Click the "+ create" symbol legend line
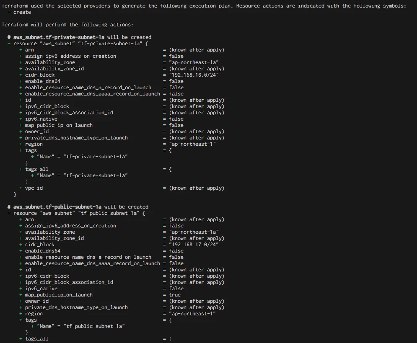Screen dimensions: 417x343 coord(19,12)
